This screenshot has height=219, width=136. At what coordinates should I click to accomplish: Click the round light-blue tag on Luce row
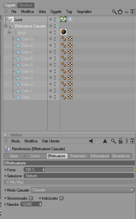(x=70, y=19)
